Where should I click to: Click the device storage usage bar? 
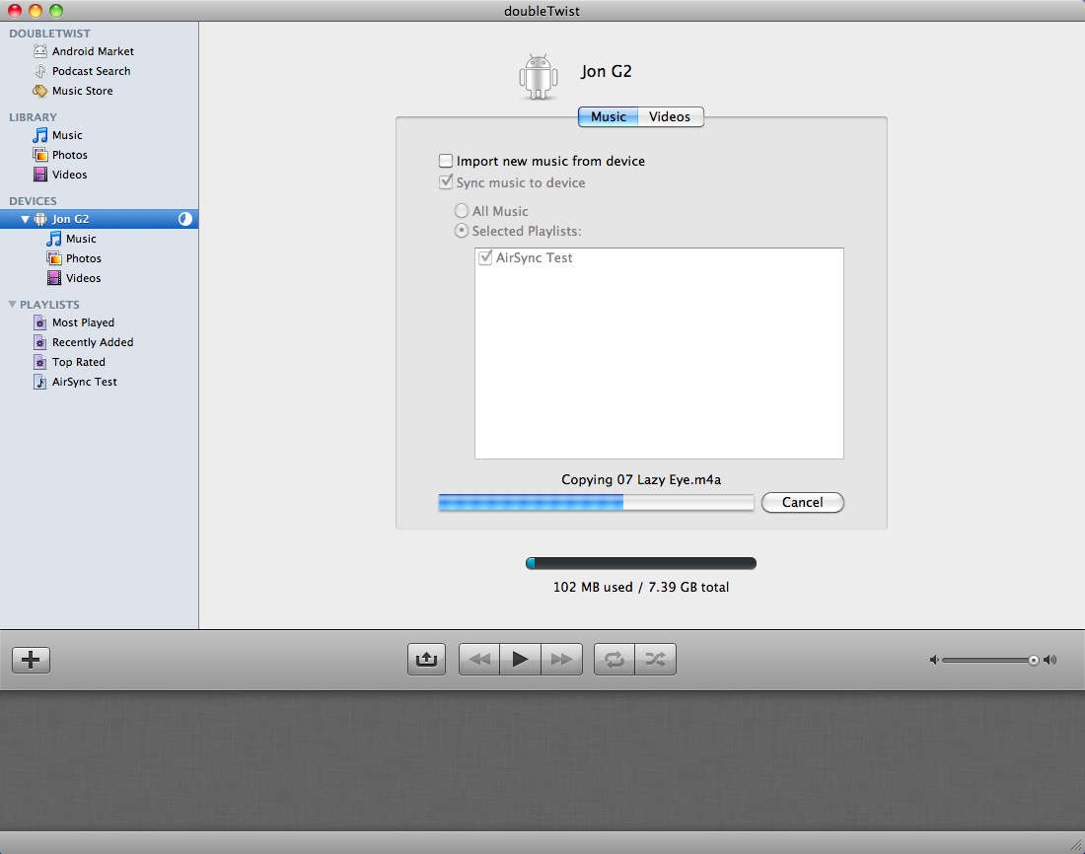tap(641, 563)
